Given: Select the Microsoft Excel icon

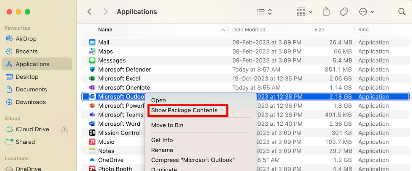Looking at the screenshot, I should point(92,78).
